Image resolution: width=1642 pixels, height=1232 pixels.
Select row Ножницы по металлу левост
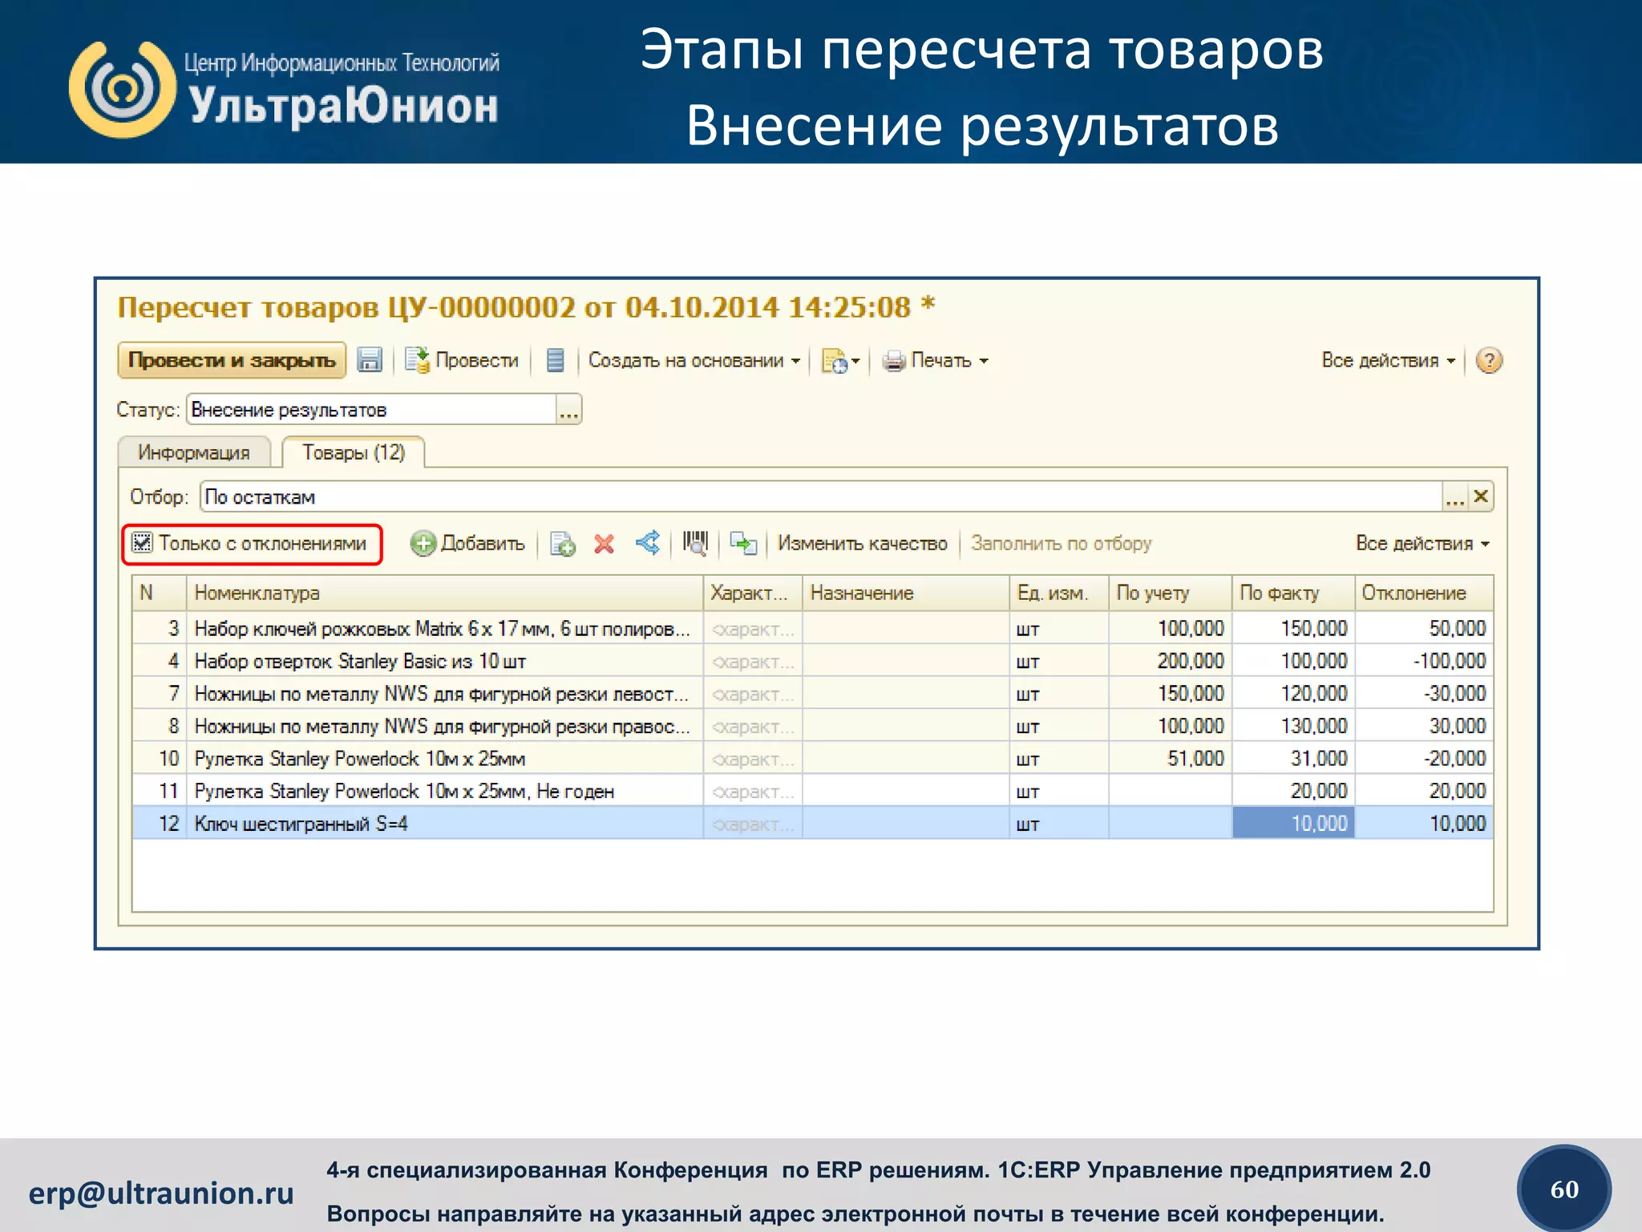pos(812,694)
